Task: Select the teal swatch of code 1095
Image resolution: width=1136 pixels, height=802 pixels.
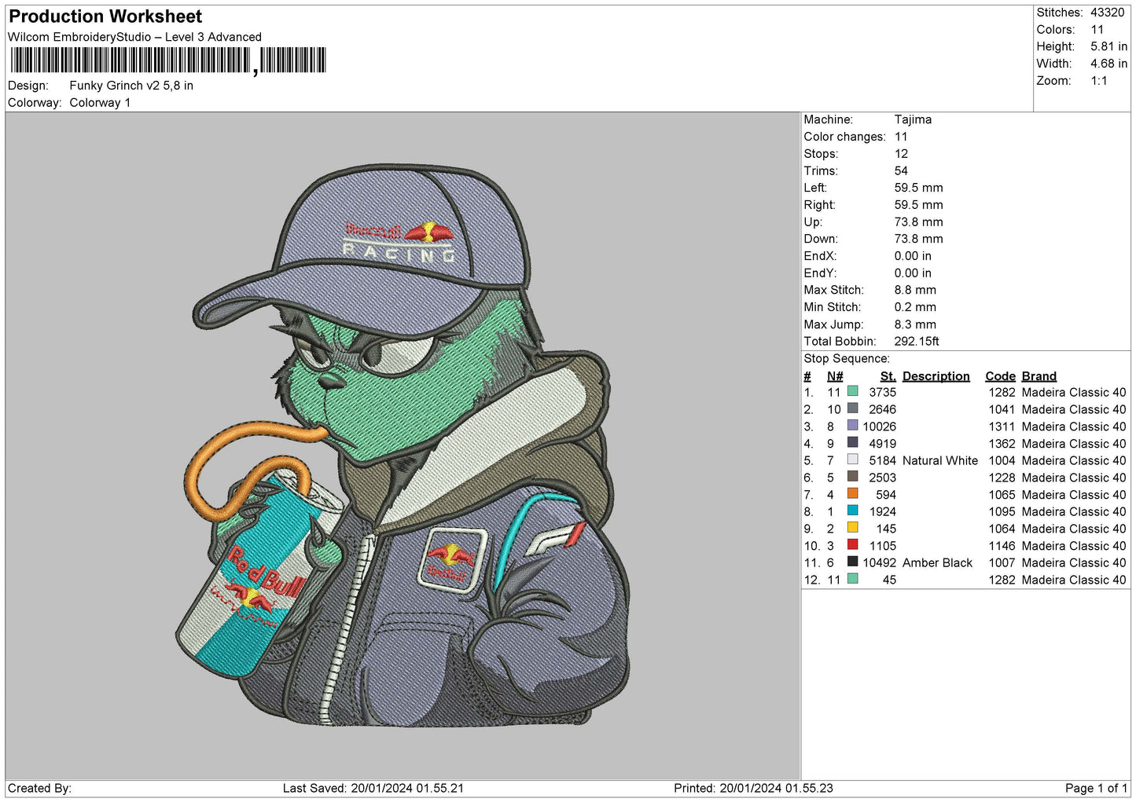Action: pos(852,511)
